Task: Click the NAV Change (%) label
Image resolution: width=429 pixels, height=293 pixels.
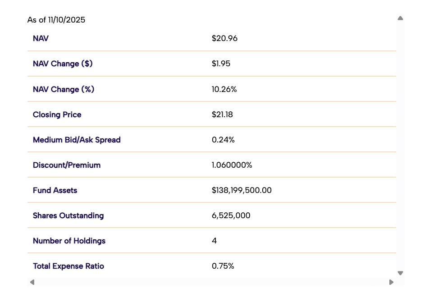Action: pyautogui.click(x=64, y=89)
